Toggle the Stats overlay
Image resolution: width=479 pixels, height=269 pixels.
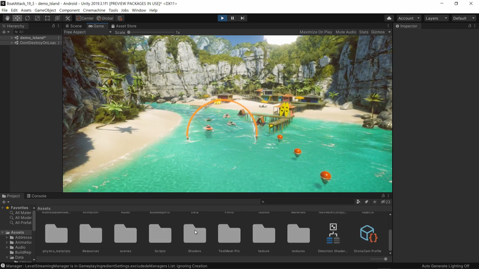click(363, 32)
